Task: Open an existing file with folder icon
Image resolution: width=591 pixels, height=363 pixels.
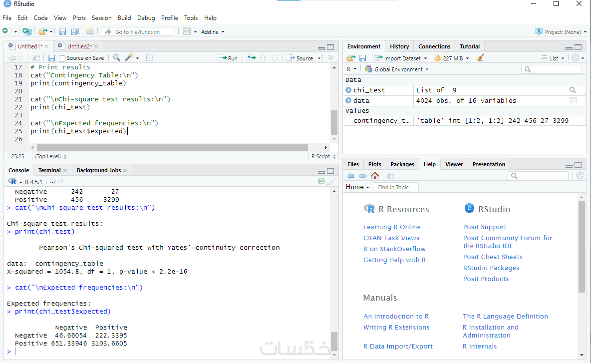Action: (42, 31)
